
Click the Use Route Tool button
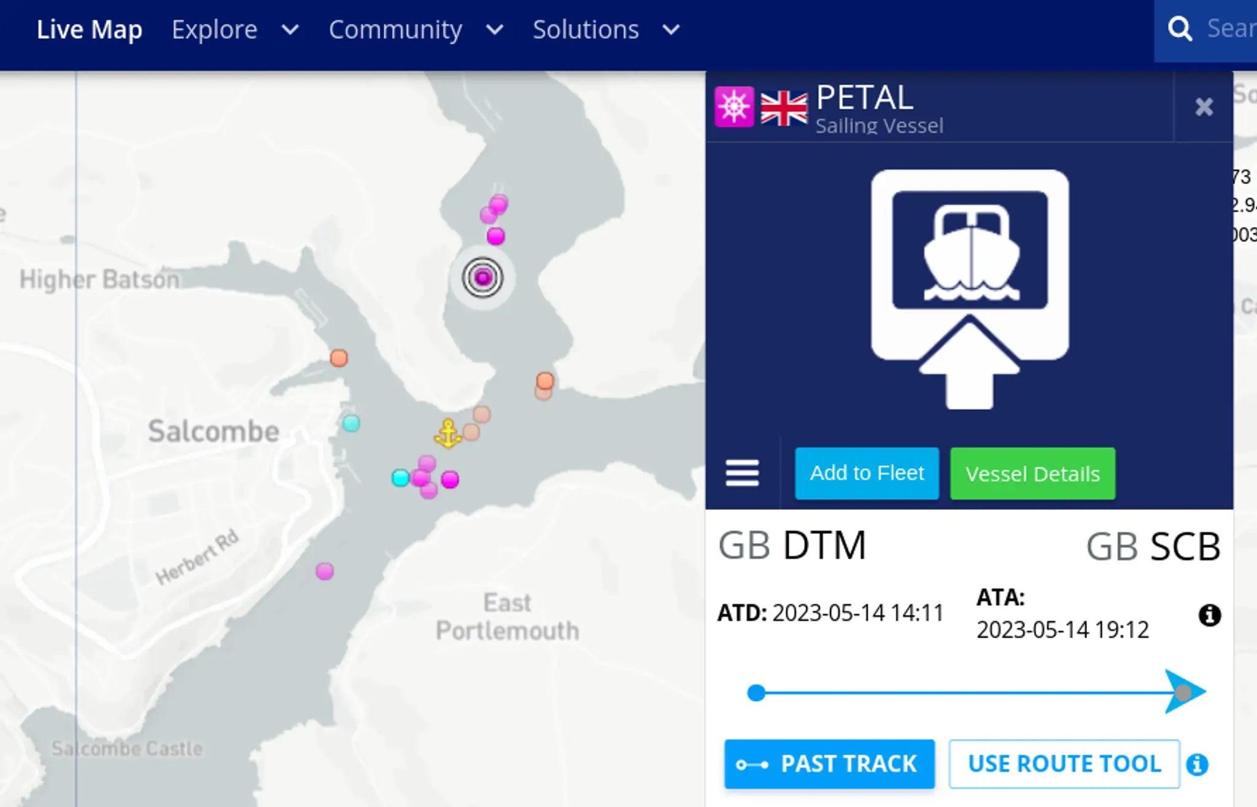(x=1064, y=764)
